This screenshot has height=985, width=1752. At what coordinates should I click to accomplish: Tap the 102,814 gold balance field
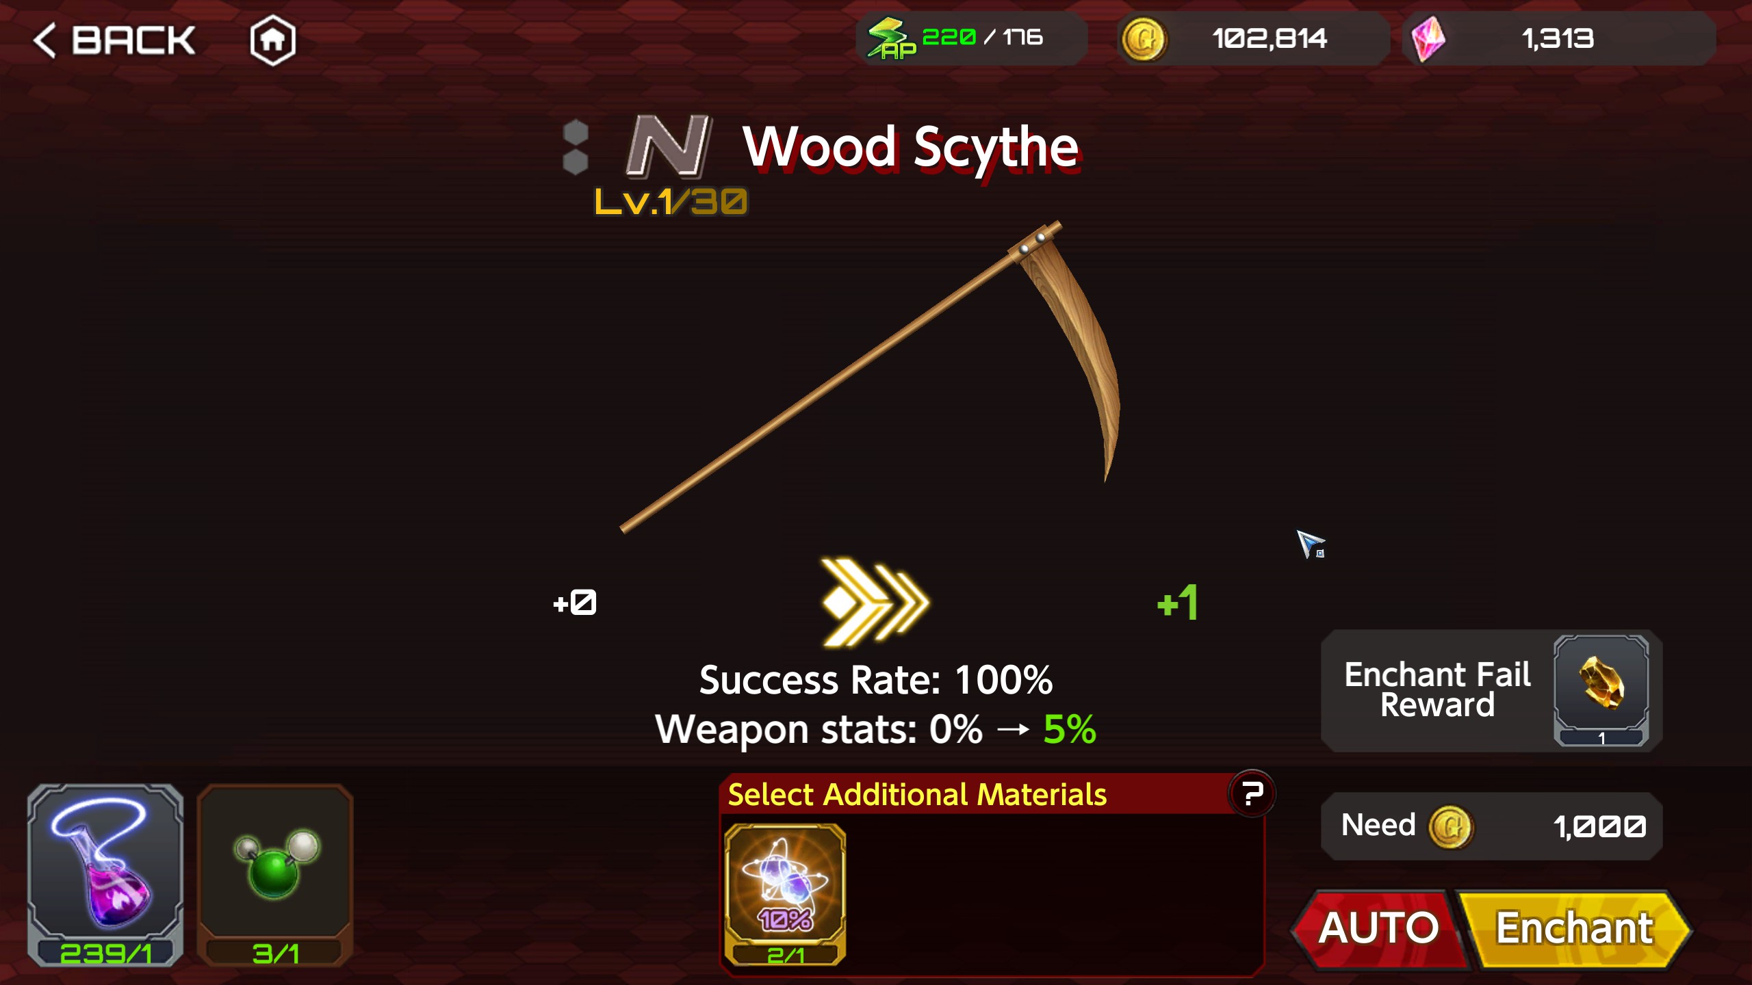pos(1254,39)
